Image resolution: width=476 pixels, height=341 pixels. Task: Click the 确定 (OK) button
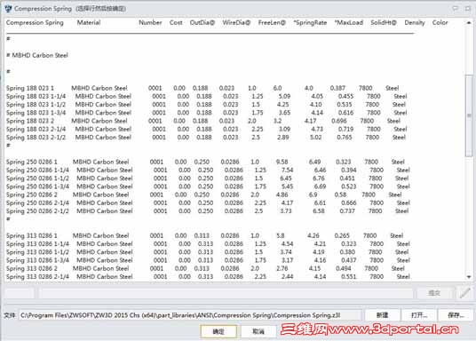pos(218,331)
